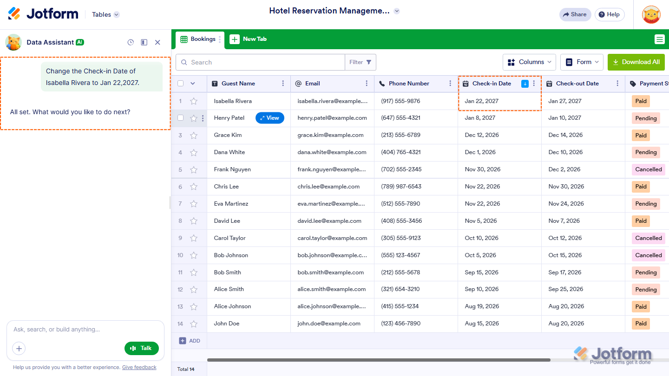
Task: Click the Pending status tag for Dana White
Action: [x=646, y=152]
